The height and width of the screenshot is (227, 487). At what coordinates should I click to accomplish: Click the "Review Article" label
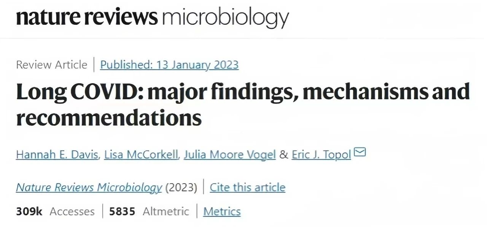pyautogui.click(x=51, y=65)
